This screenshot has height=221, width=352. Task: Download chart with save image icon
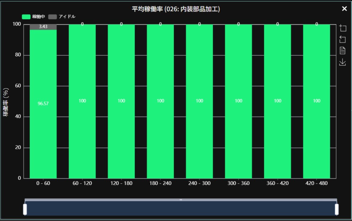coord(342,62)
